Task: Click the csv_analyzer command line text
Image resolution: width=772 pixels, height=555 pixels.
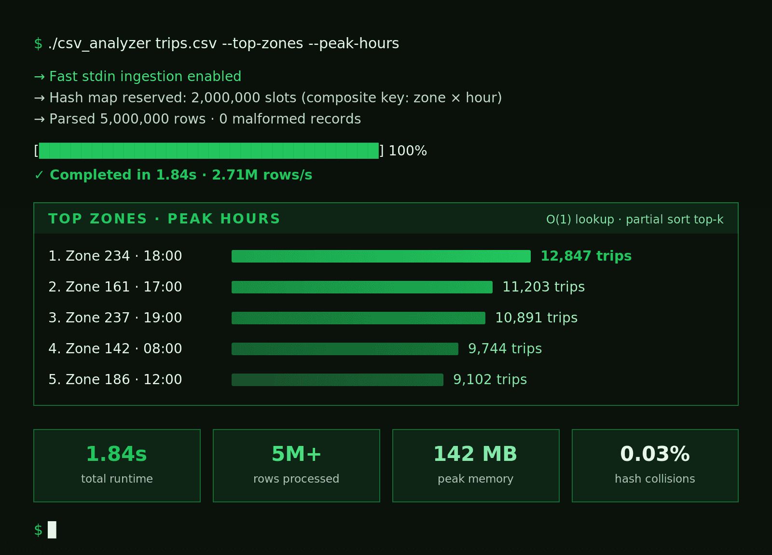Action: pyautogui.click(x=223, y=43)
